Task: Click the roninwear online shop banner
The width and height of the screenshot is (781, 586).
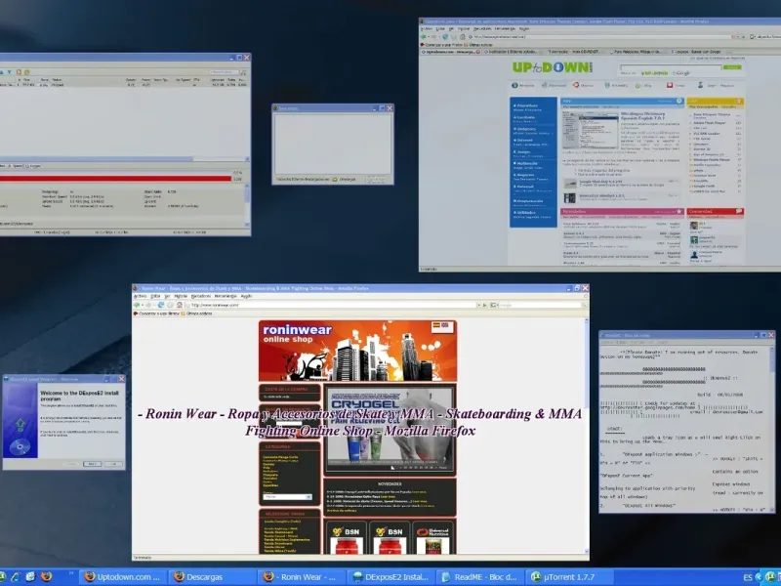Action: (357, 351)
